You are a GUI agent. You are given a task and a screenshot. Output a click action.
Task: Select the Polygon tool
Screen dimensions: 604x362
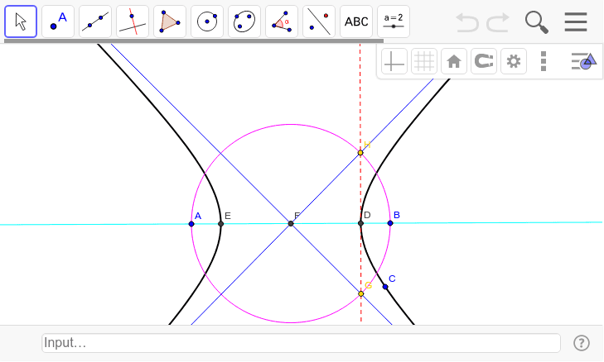coord(170,21)
